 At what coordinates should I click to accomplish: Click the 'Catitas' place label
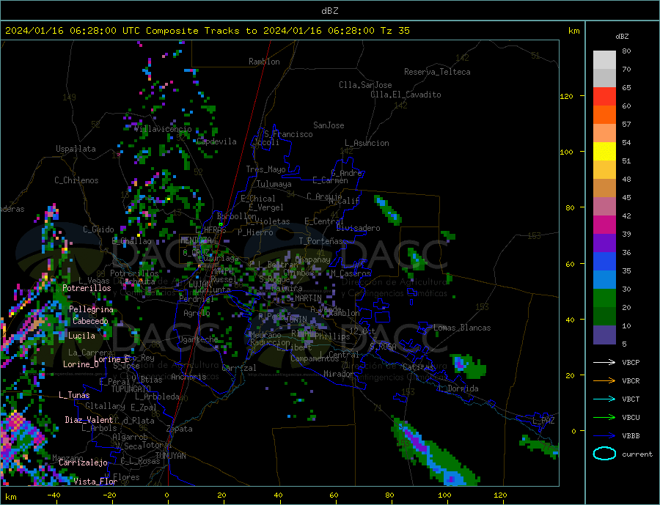(x=418, y=367)
